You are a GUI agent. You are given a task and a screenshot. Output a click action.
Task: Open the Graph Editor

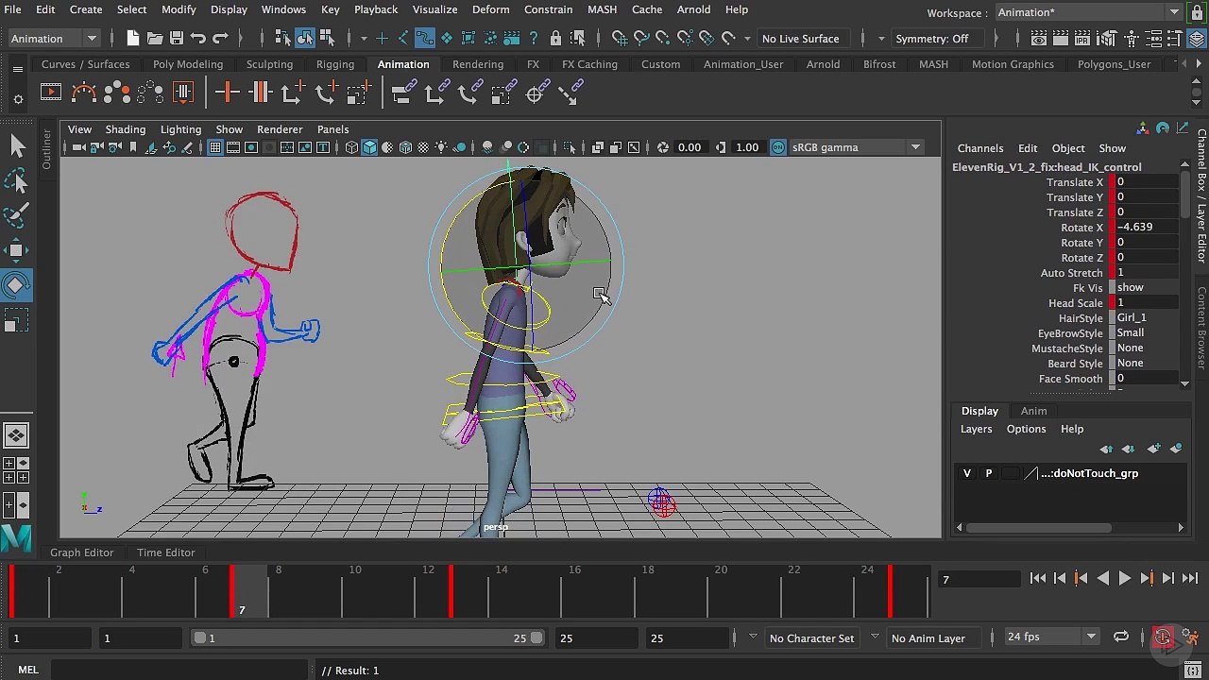click(81, 552)
